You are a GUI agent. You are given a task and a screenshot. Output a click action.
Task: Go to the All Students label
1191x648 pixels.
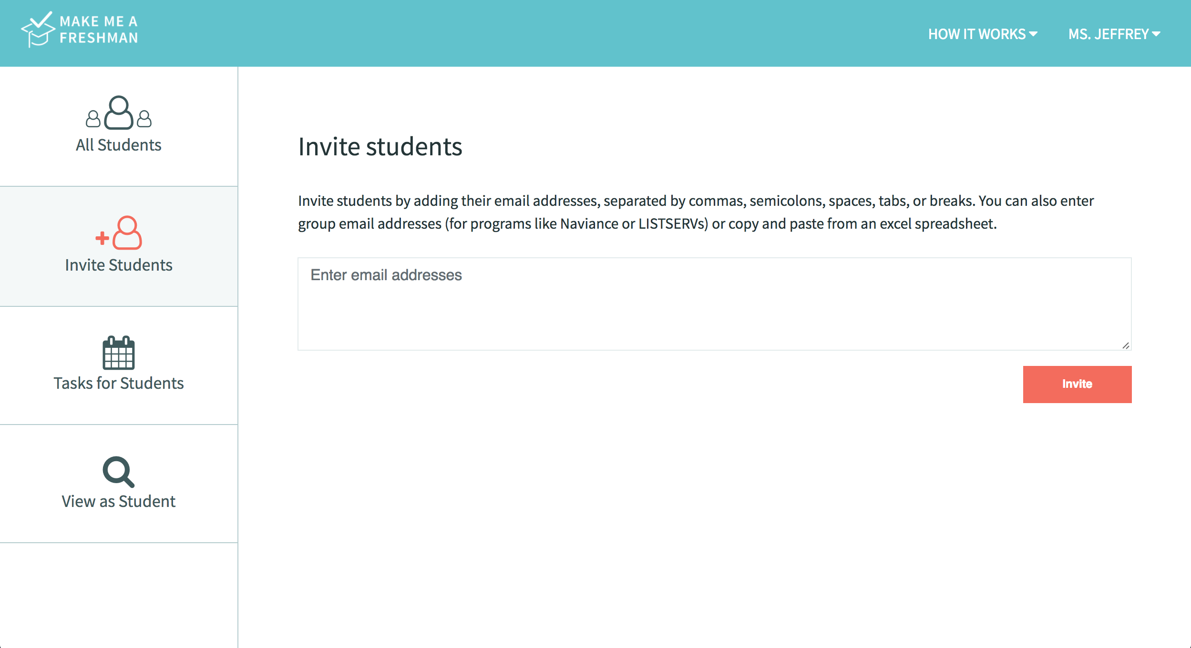pyautogui.click(x=119, y=145)
